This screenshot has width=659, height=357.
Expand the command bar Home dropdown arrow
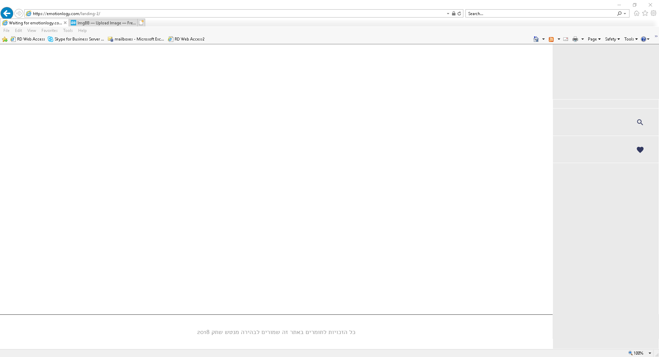point(543,39)
